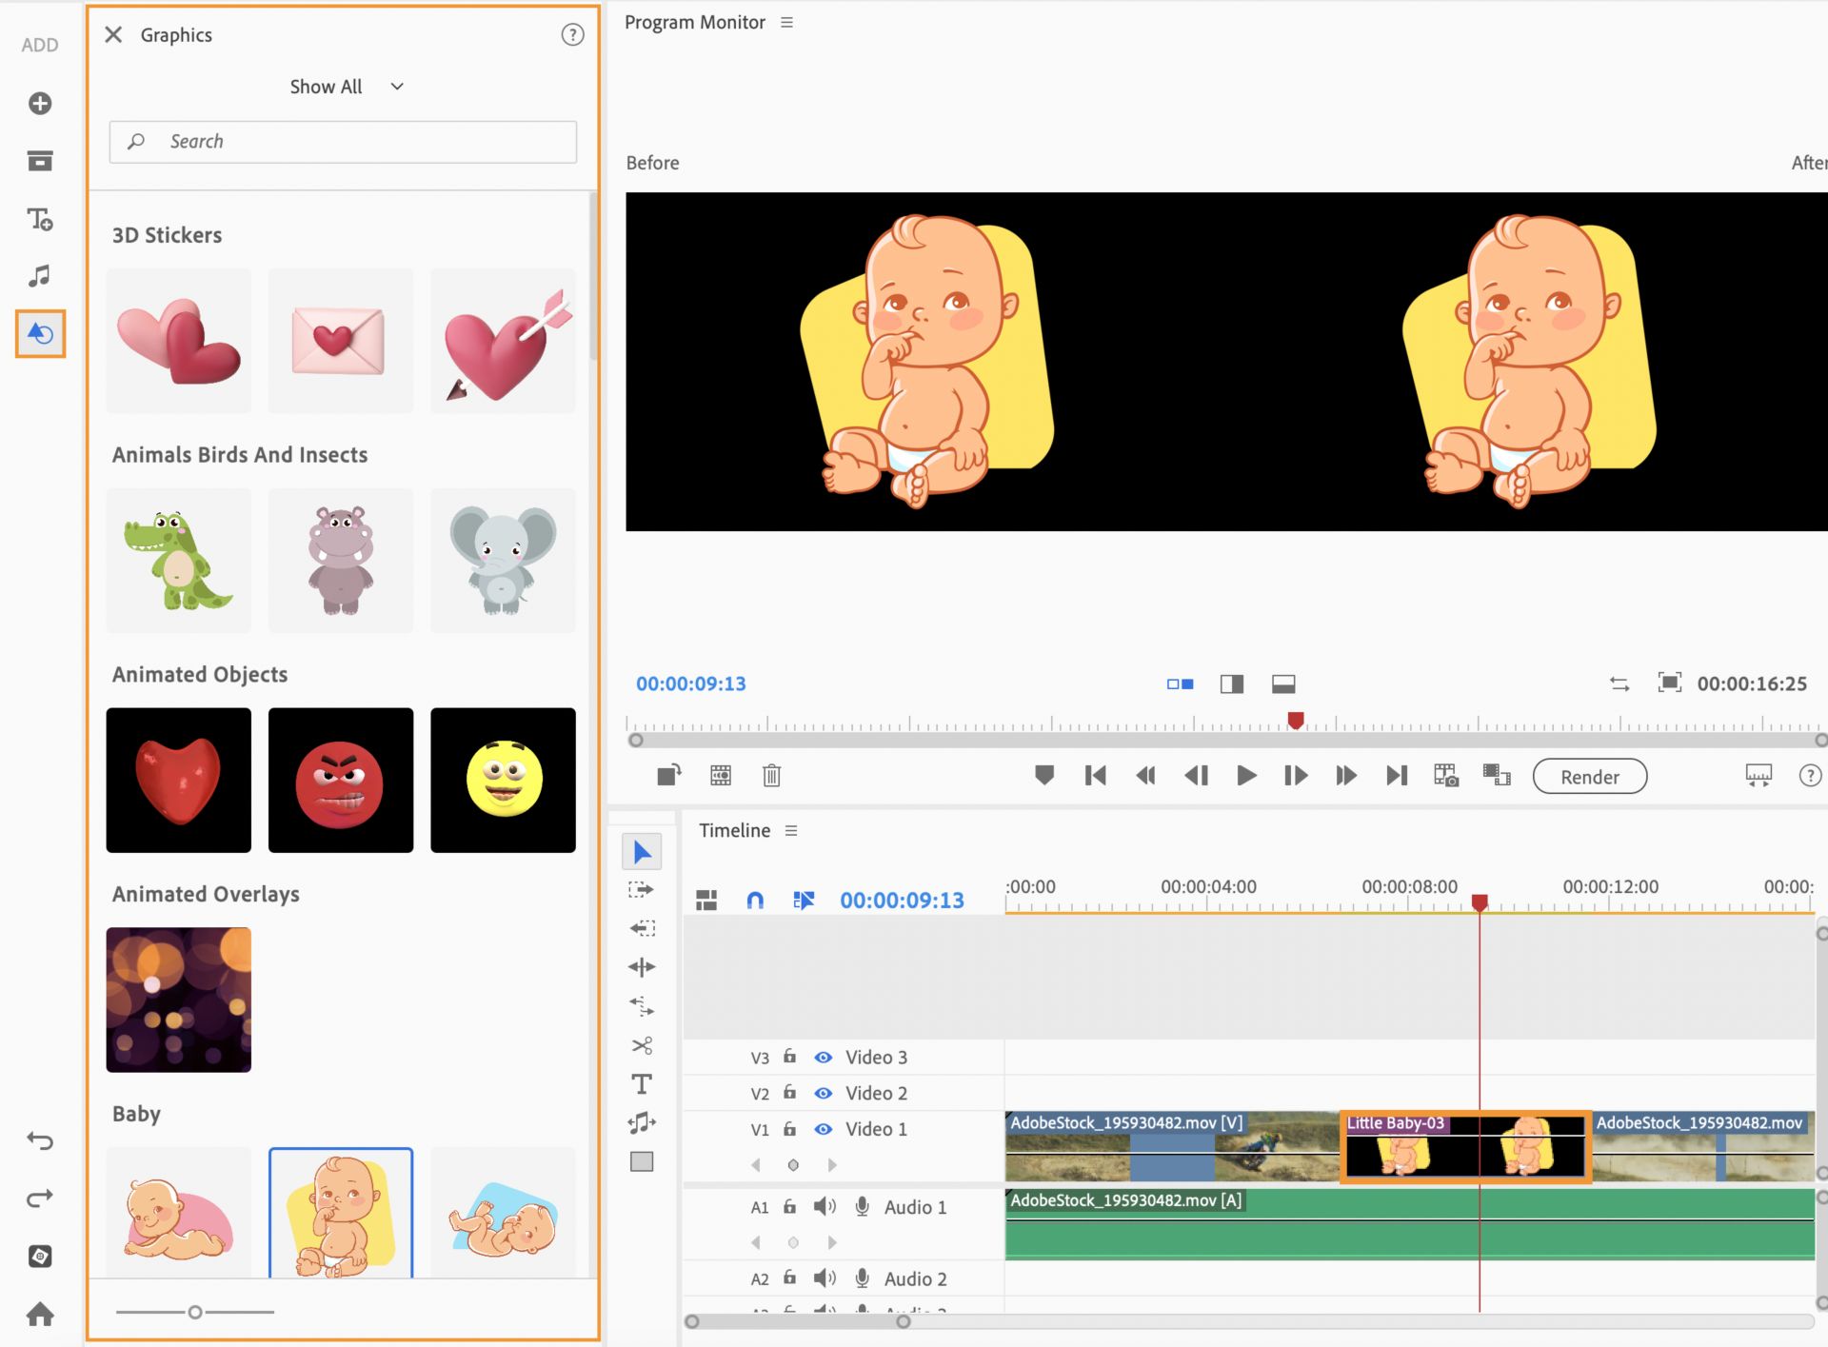
Task: Click the Home icon in sidebar
Action: click(x=39, y=1314)
